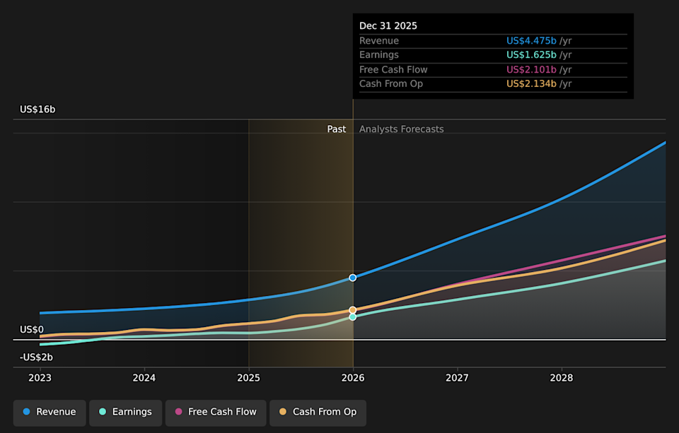679x433 pixels.
Task: Click the blue Revenue legend icon
Action: pyautogui.click(x=26, y=411)
